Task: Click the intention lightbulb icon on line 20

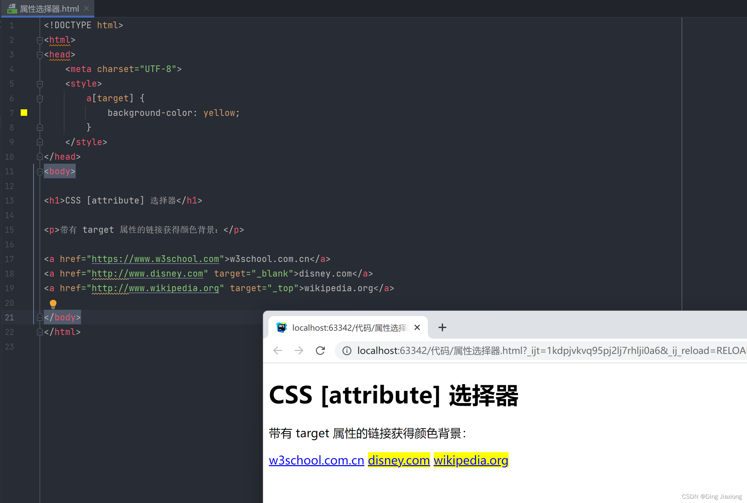Action: [53, 304]
